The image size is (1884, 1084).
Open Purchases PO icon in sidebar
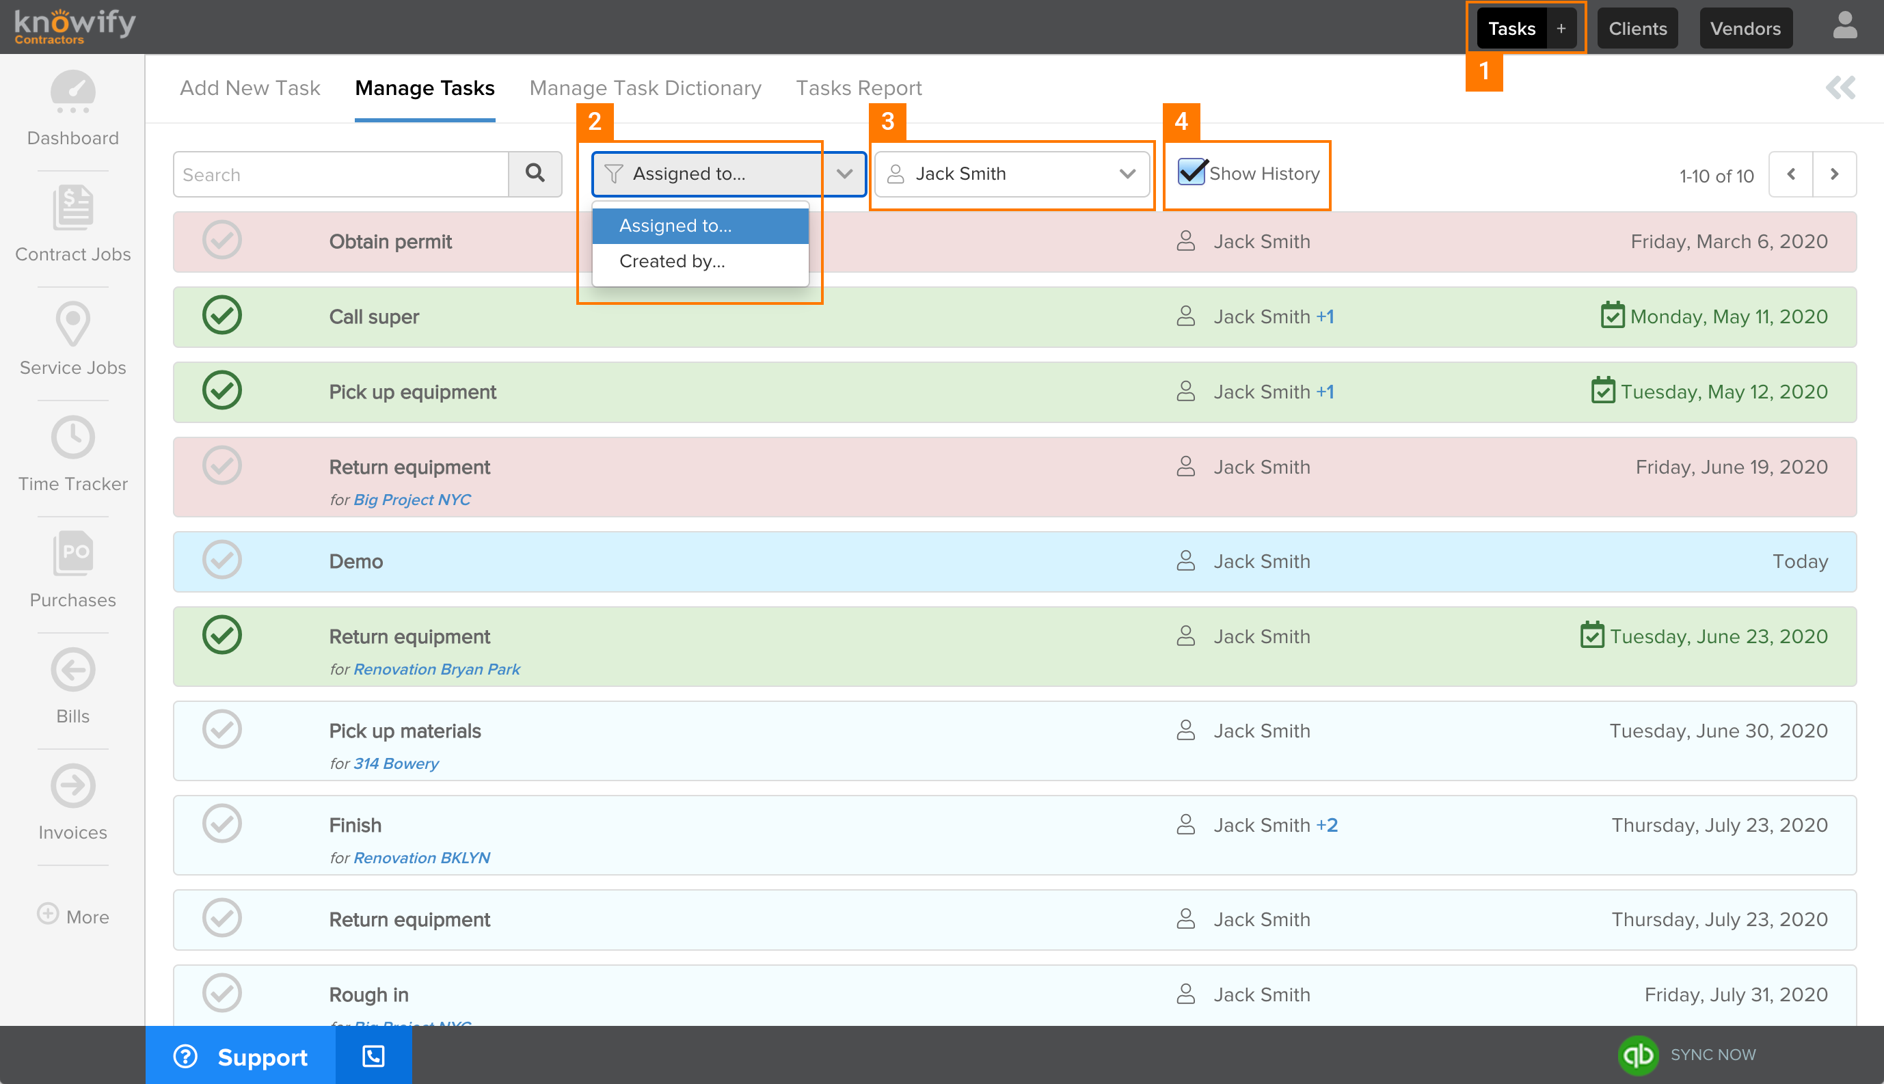(73, 552)
